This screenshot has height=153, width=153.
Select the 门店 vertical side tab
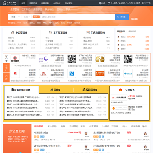(6, 77)
